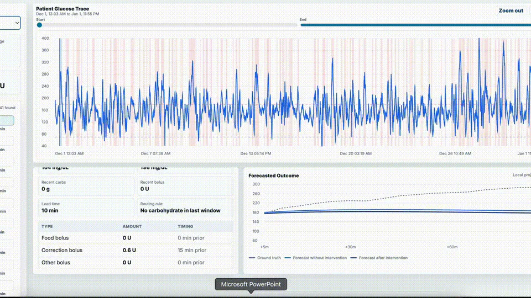
Task: Toggle Forecast without intervention legend entry
Action: click(316, 258)
